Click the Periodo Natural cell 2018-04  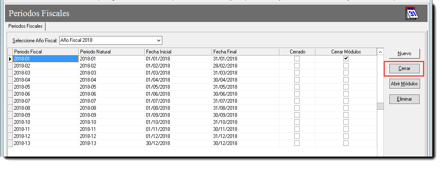[x=112, y=80]
